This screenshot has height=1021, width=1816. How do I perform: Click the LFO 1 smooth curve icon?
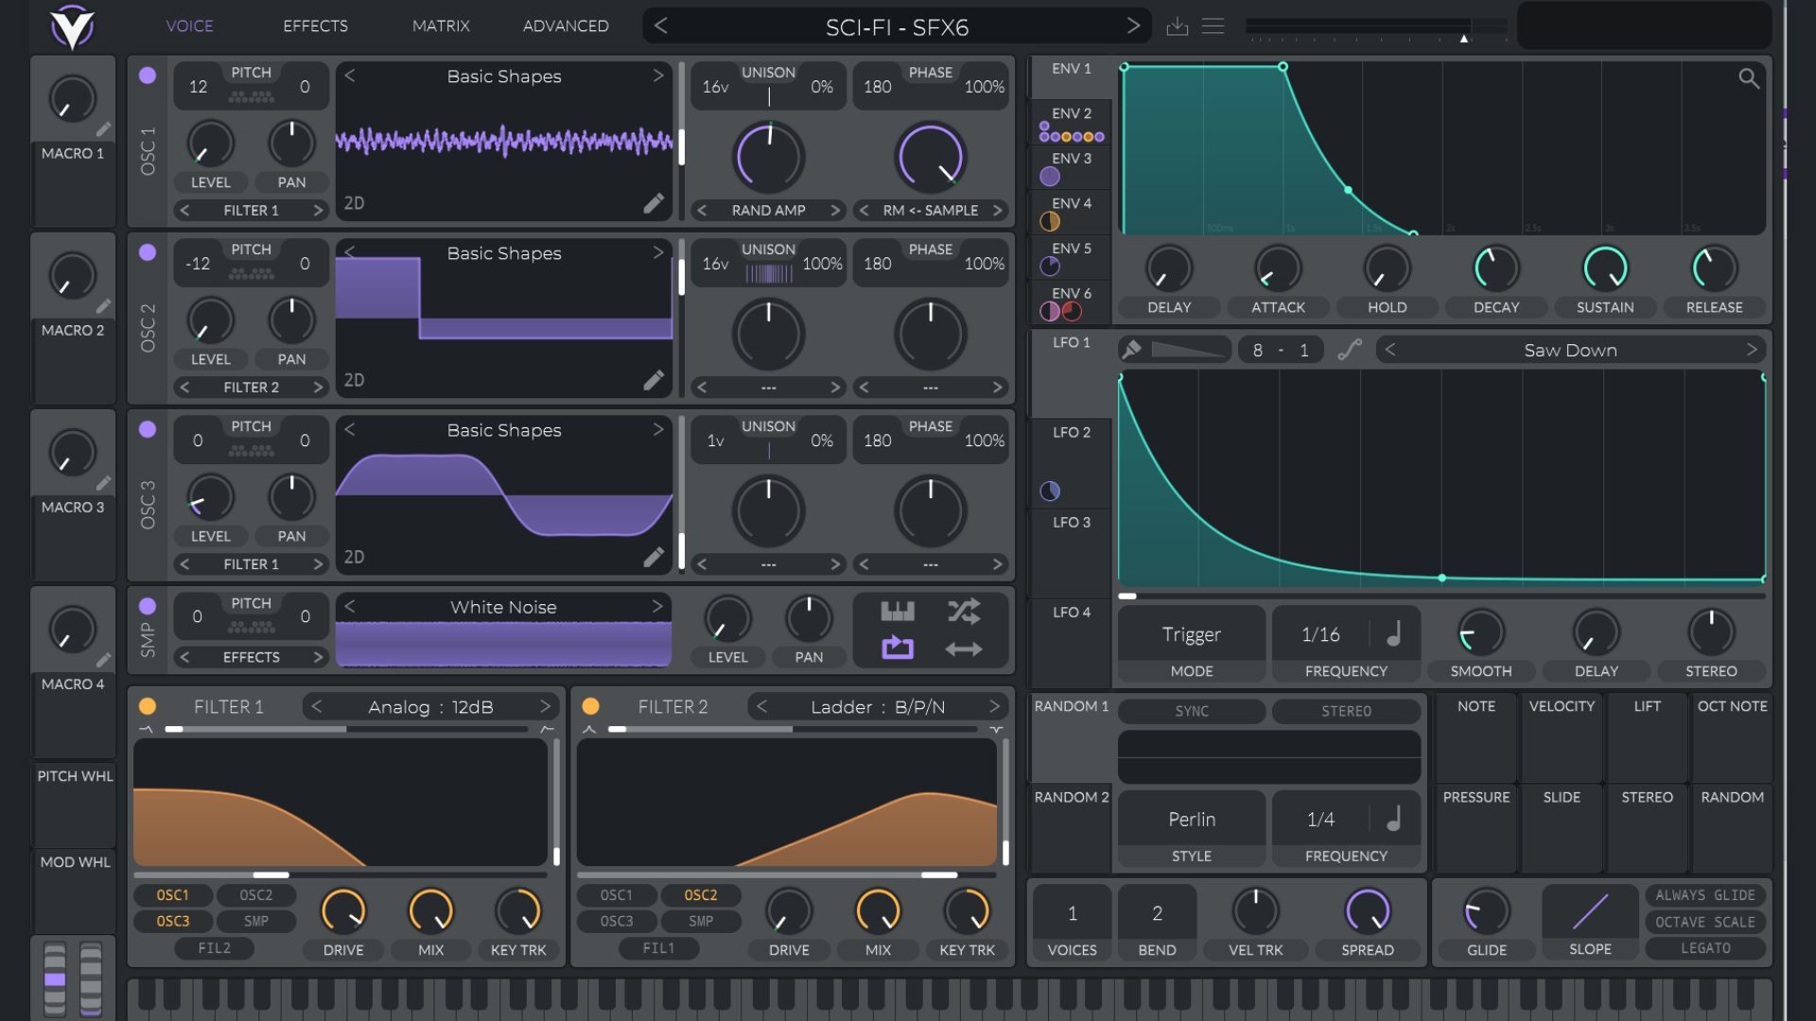[x=1350, y=350]
